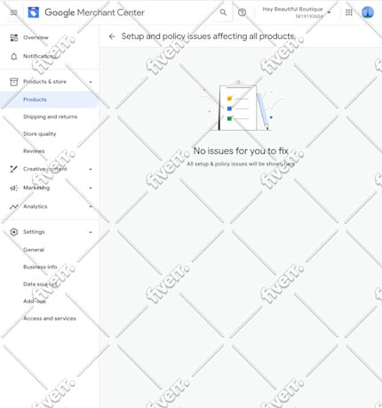Collapse the Products & store section arrow
This screenshot has height=408, width=382.
91,82
